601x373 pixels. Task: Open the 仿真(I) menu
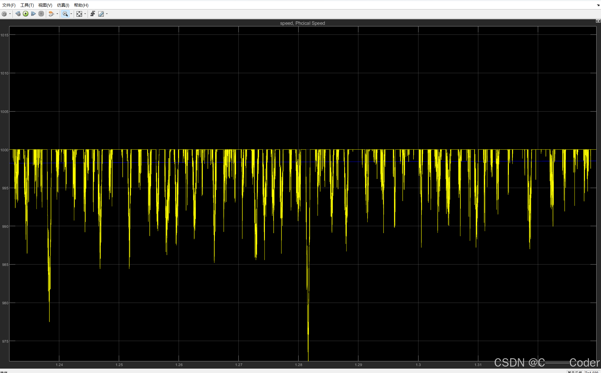click(63, 5)
